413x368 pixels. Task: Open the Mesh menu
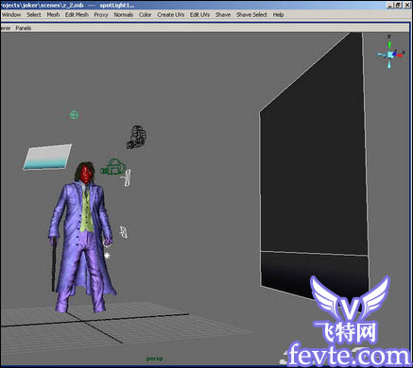(x=53, y=15)
